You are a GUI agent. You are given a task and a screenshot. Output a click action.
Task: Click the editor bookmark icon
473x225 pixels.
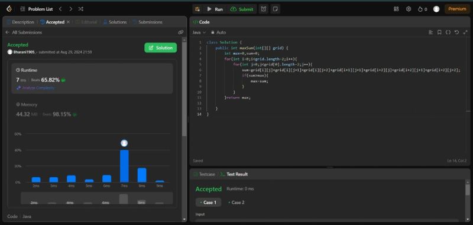click(x=439, y=32)
